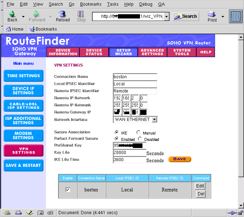Go to the Home page shortcut
This screenshot has height=217, width=244.
[15, 29]
